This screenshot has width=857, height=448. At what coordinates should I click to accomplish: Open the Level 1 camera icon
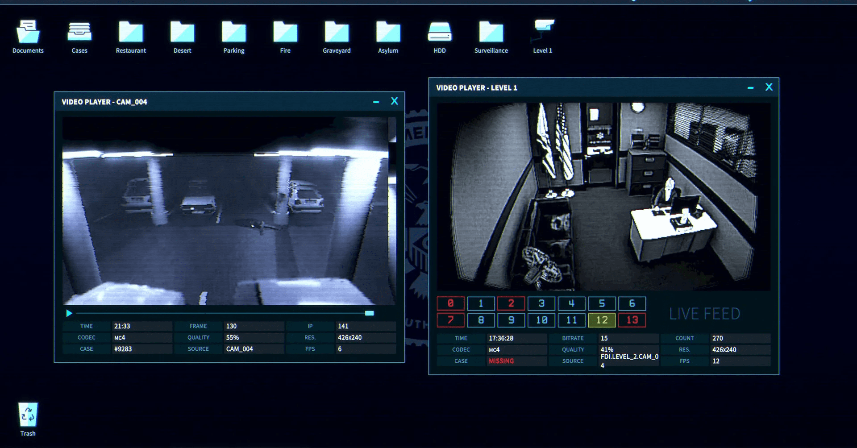[543, 31]
